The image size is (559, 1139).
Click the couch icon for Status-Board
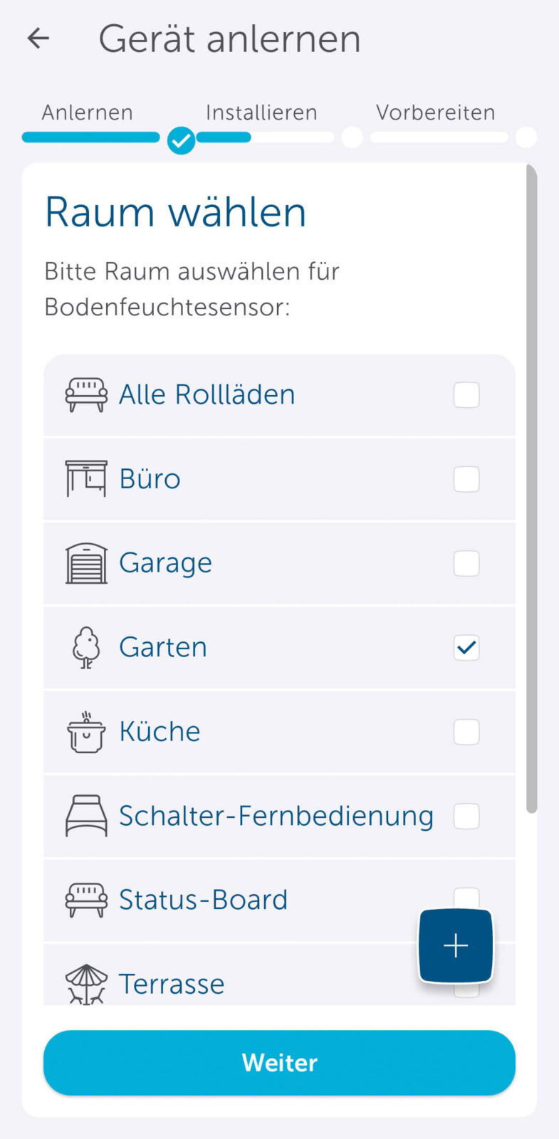[x=85, y=899]
